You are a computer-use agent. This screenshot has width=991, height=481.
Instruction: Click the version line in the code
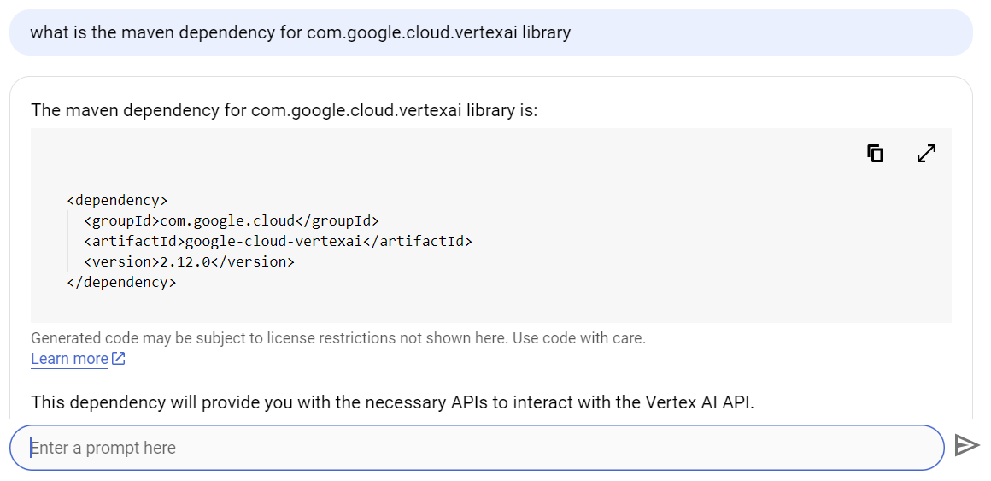189,262
